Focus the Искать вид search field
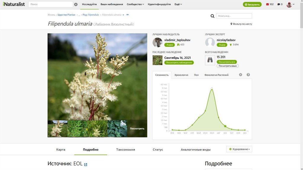The width and height of the screenshot is (303, 170). click(x=234, y=16)
